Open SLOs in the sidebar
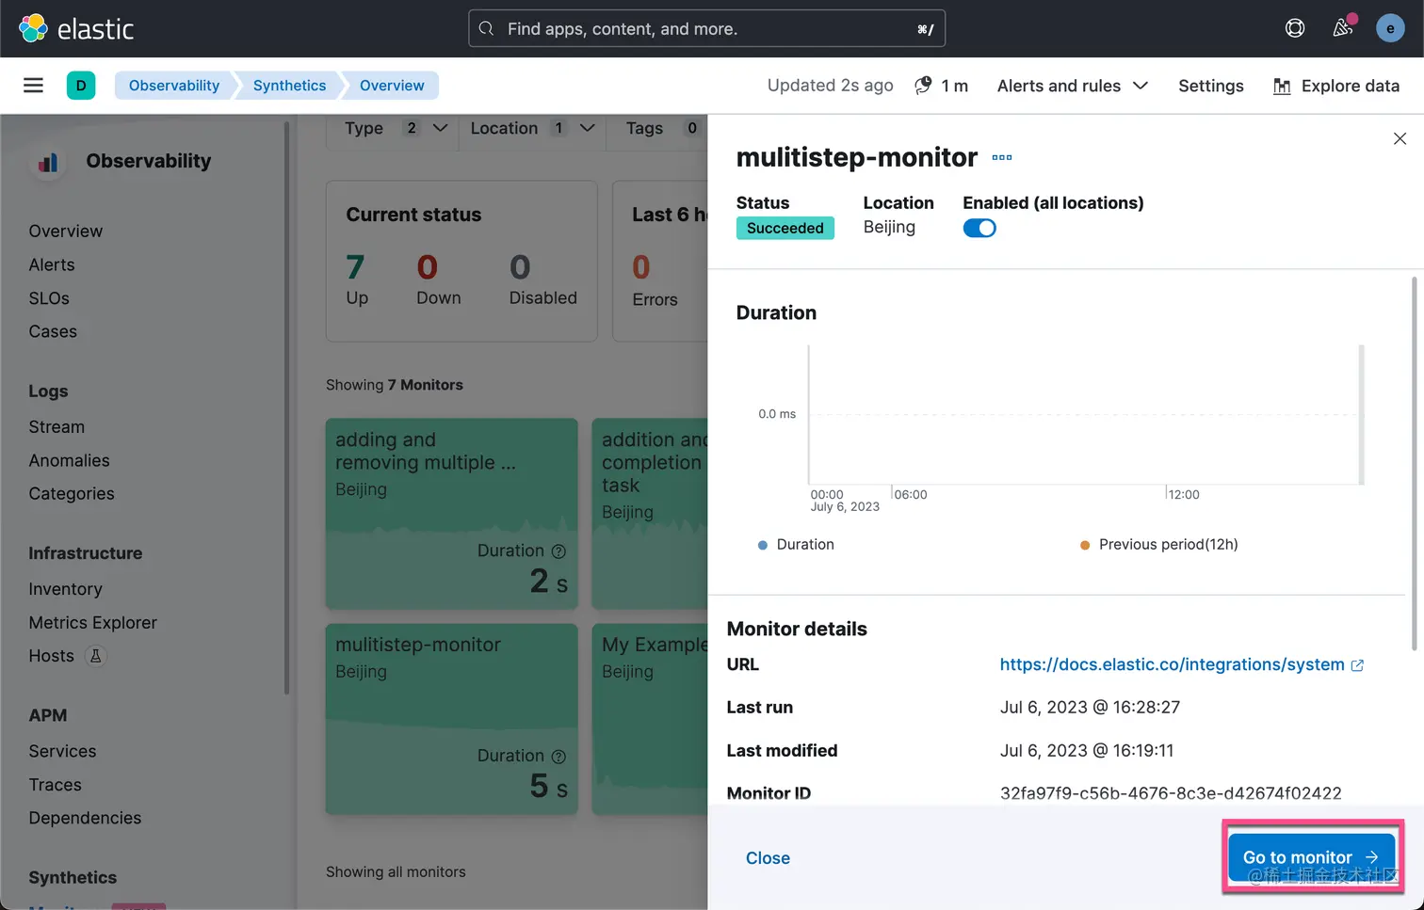Viewport: 1424px width, 910px height. [49, 298]
